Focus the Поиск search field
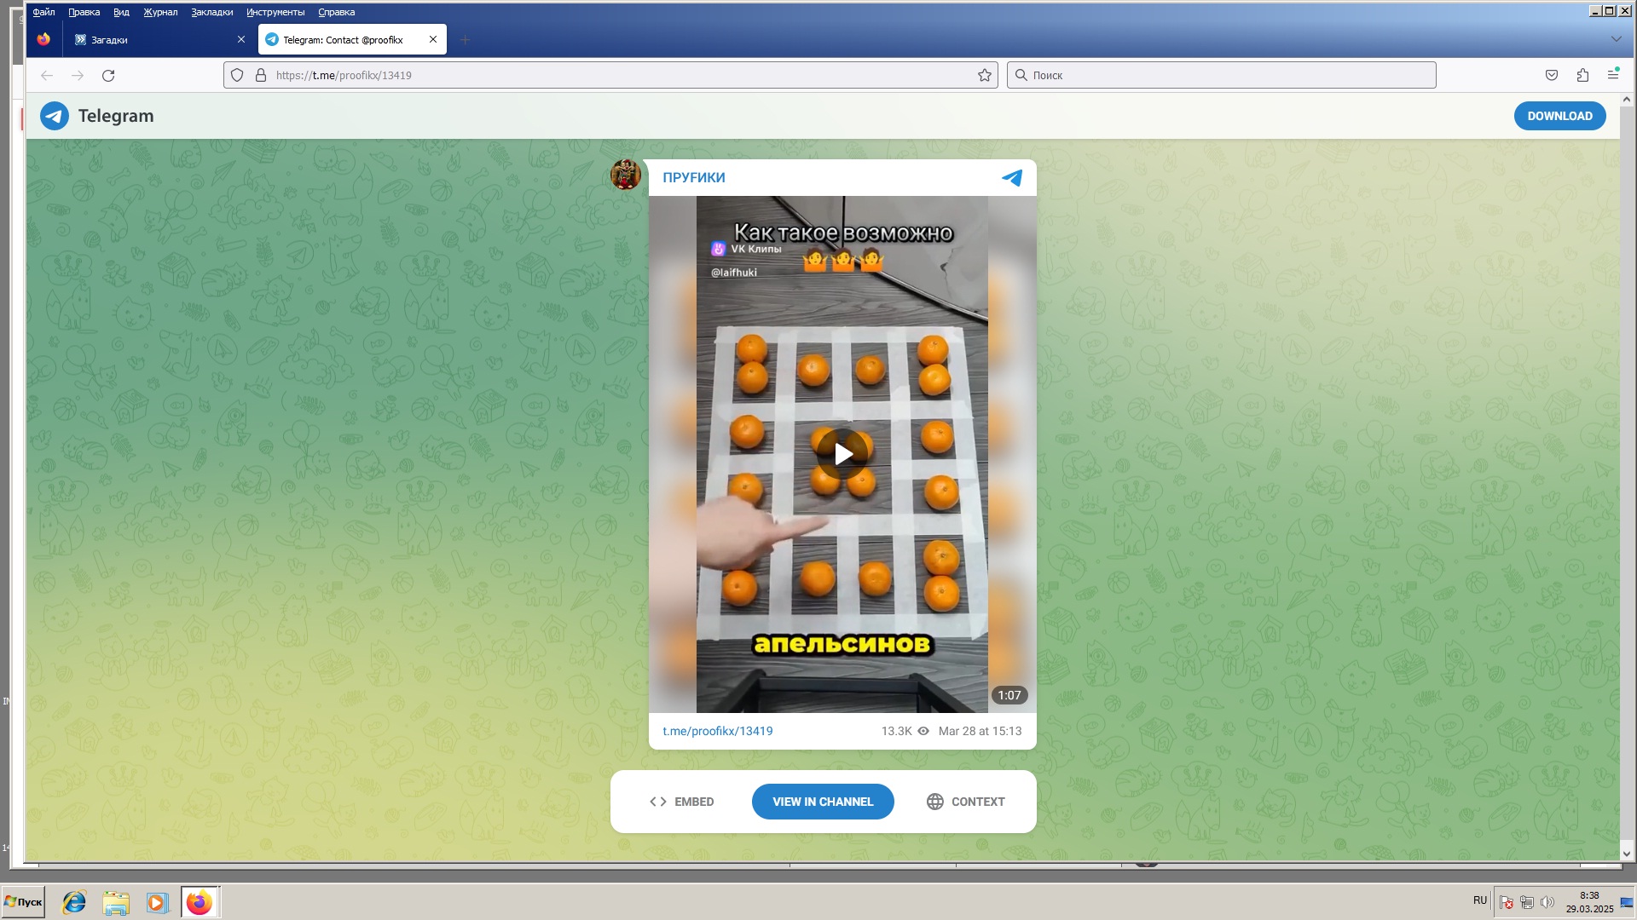1637x920 pixels. point(1221,75)
